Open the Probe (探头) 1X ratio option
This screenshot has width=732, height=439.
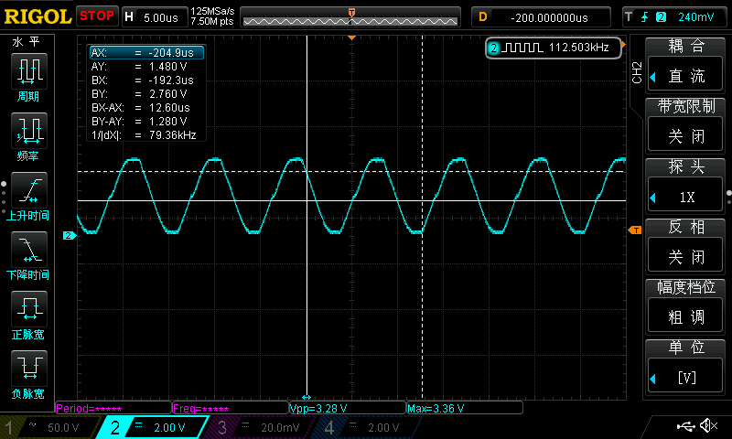tap(685, 185)
